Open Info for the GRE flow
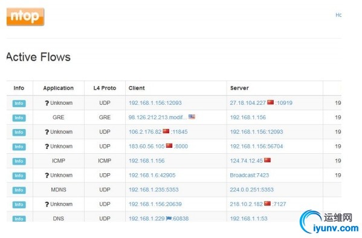362x238 pixels. [x=19, y=118]
